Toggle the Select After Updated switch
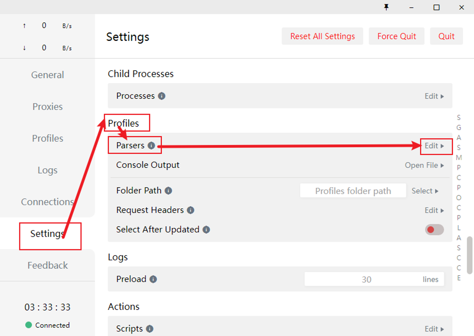 [434, 229]
